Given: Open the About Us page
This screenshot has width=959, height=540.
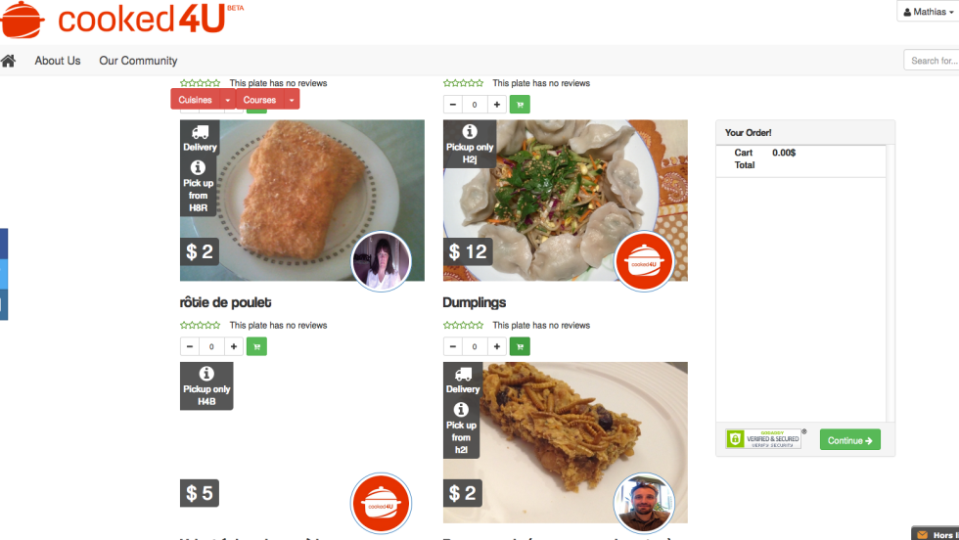Looking at the screenshot, I should coord(58,61).
